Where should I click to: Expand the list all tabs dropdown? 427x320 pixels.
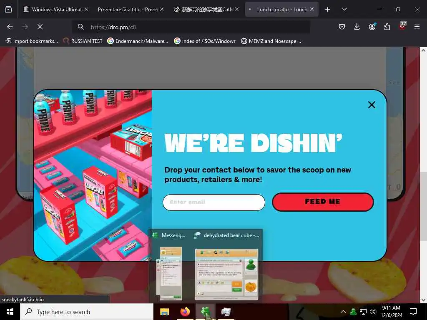344,9
